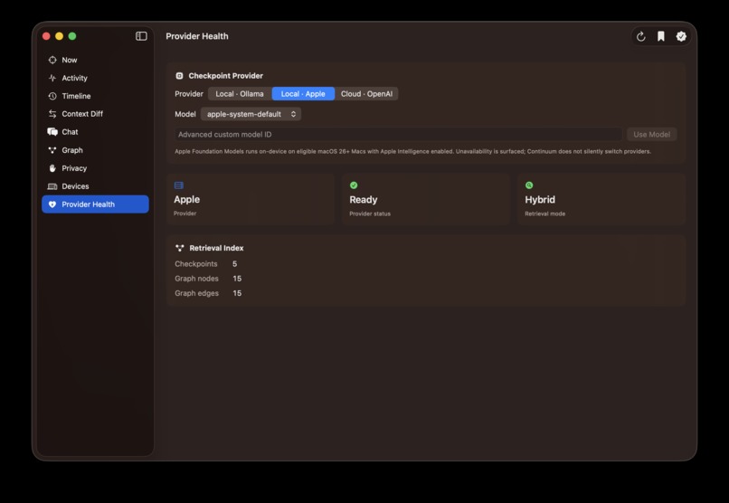This screenshot has height=503, width=729.
Task: Click the Chat bubbles icon
Action: 52,132
